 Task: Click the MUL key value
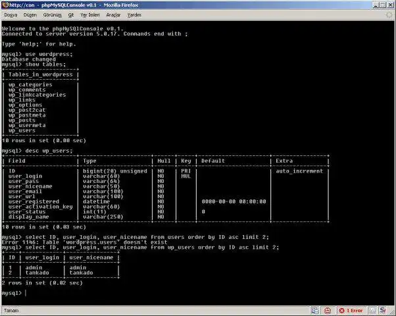pos(186,176)
